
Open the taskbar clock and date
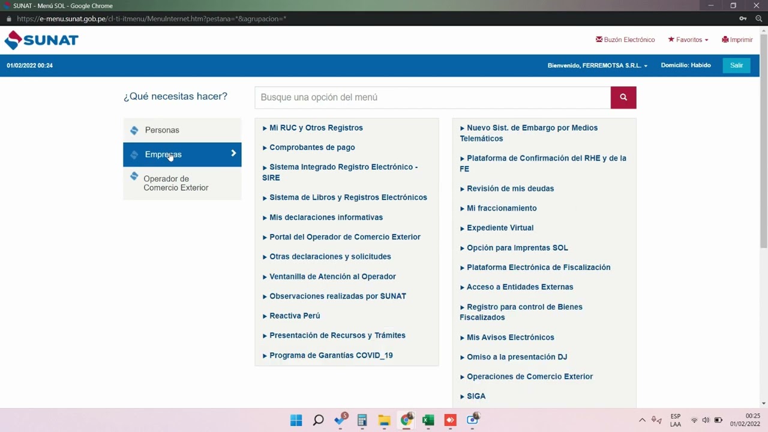[x=745, y=420]
